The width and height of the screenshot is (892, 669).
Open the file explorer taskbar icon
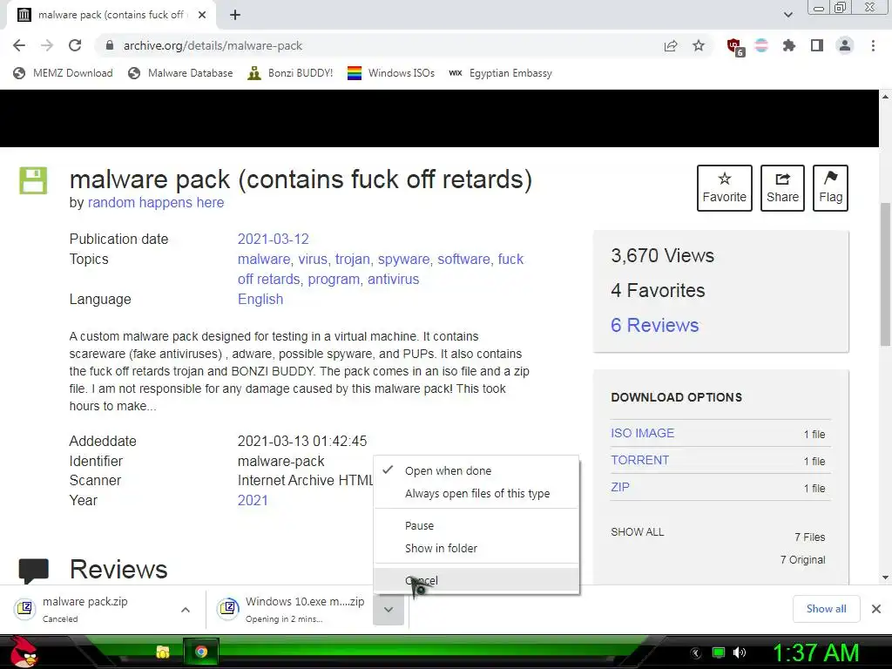(x=163, y=652)
